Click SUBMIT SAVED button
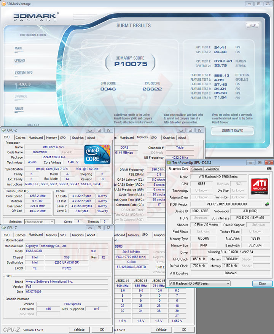 [233, 131]
